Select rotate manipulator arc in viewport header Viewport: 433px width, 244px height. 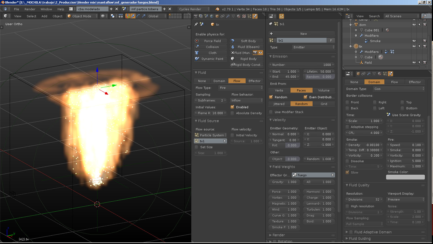click(138, 16)
